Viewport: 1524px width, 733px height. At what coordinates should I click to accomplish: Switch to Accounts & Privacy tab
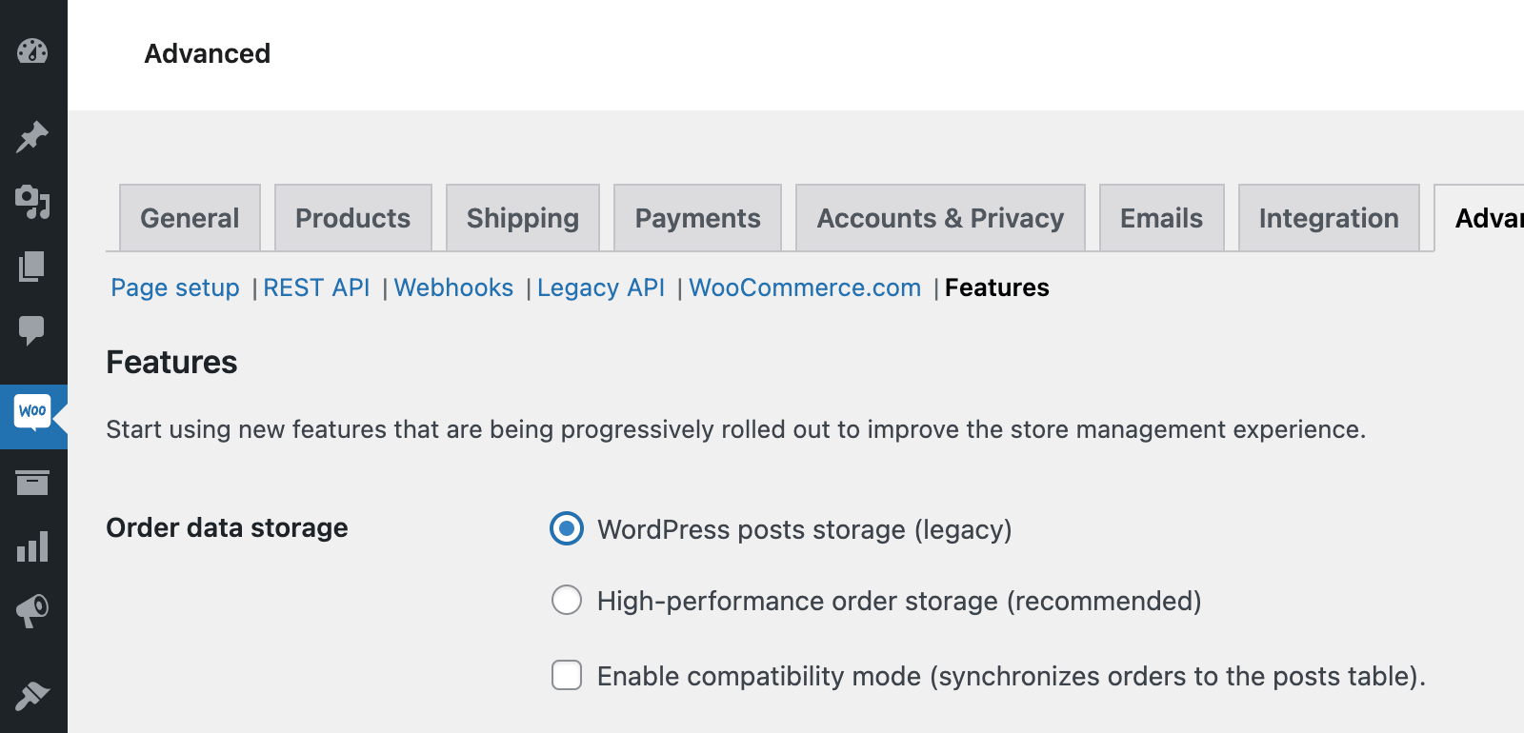[940, 218]
